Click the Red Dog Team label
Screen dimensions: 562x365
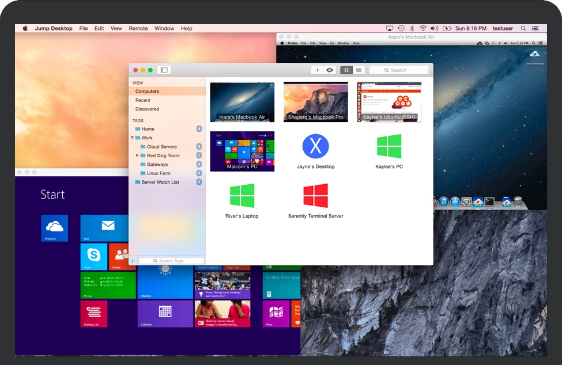tap(163, 155)
